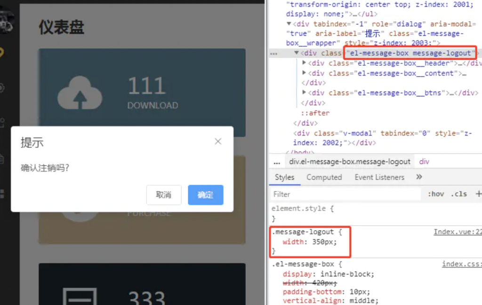The image size is (482, 305).
Task: Toggle the .cls class editor
Action: [458, 194]
